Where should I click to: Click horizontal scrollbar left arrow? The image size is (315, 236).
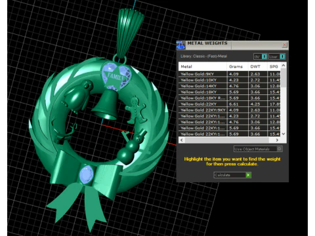click(182, 140)
